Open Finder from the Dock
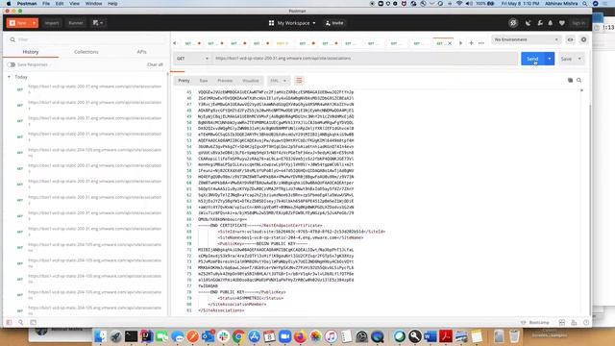The image size is (615, 346). click(x=100, y=336)
